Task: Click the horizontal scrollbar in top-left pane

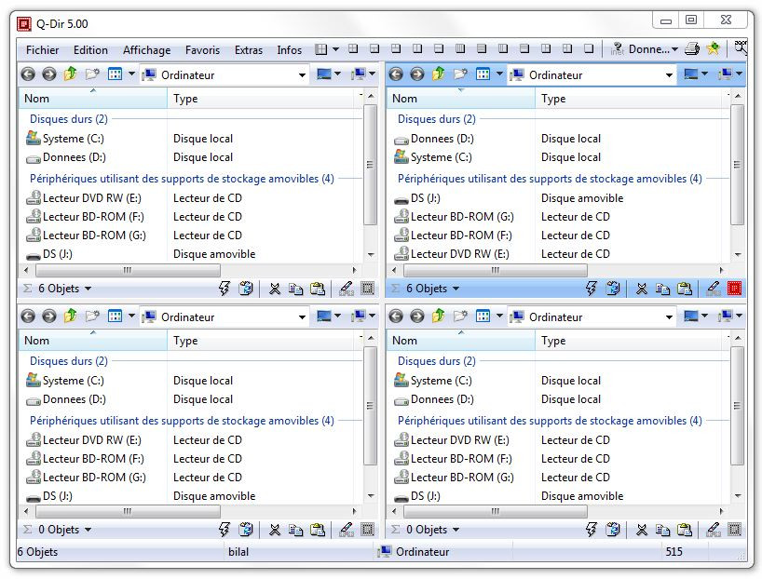Action: point(186,270)
